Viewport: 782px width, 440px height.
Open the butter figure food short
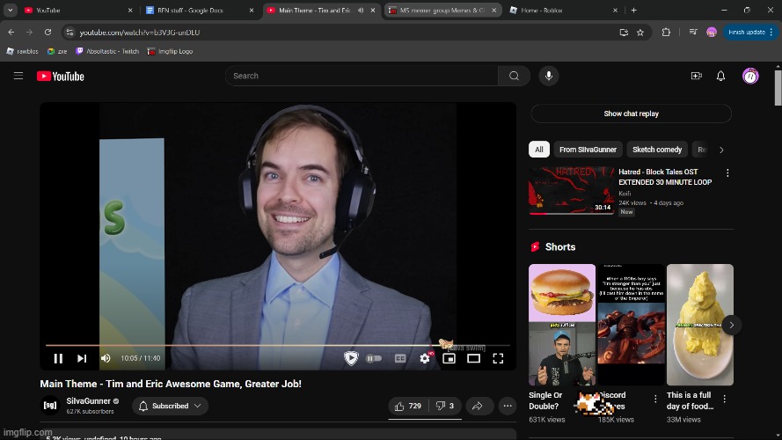pyautogui.click(x=699, y=324)
